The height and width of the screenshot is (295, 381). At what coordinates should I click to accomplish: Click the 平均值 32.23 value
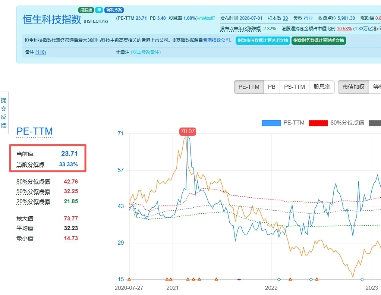pyautogui.click(x=71, y=228)
